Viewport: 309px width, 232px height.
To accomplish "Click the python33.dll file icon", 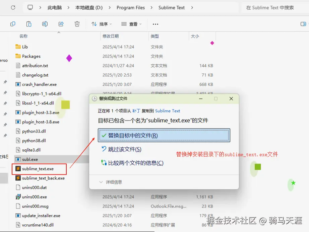I will click(18, 131).
